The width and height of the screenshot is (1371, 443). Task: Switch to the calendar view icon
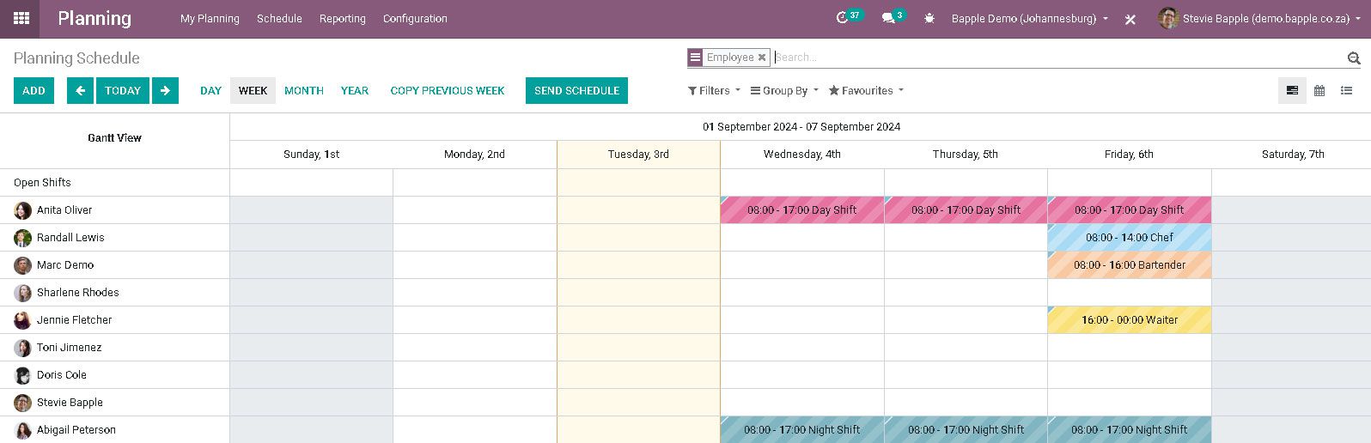coord(1319,91)
